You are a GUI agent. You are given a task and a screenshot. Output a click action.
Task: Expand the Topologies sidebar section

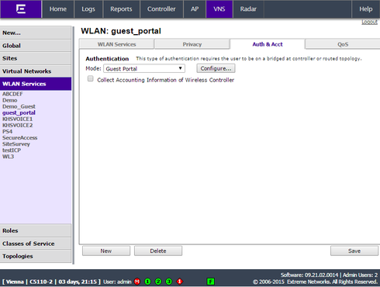click(x=36, y=256)
